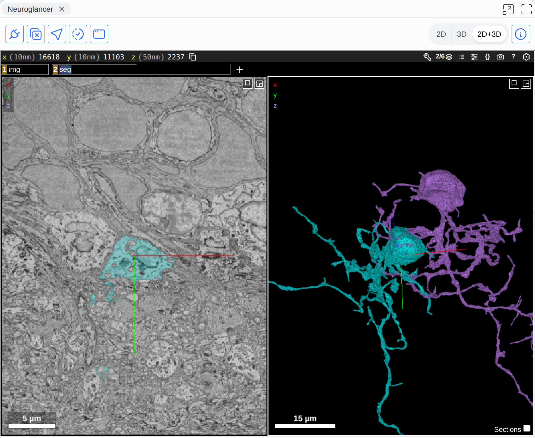Open the wrench tool palette icon
Image resolution: width=535 pixels, height=438 pixels.
427,57
